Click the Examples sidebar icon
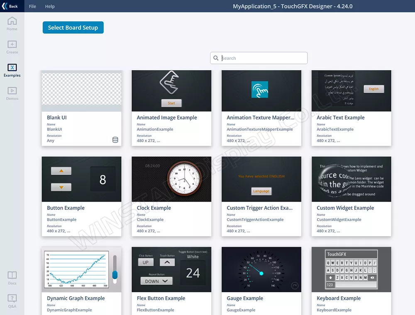Screen dimensions: 415x315 (12, 68)
